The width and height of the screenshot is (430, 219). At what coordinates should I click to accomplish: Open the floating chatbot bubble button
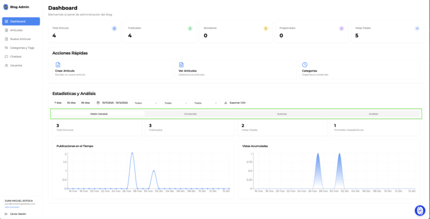pos(420,210)
